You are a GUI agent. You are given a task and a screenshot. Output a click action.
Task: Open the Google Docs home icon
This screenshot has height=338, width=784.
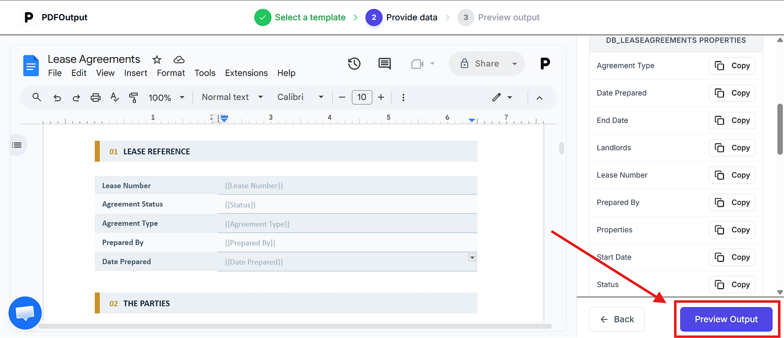[31, 65]
